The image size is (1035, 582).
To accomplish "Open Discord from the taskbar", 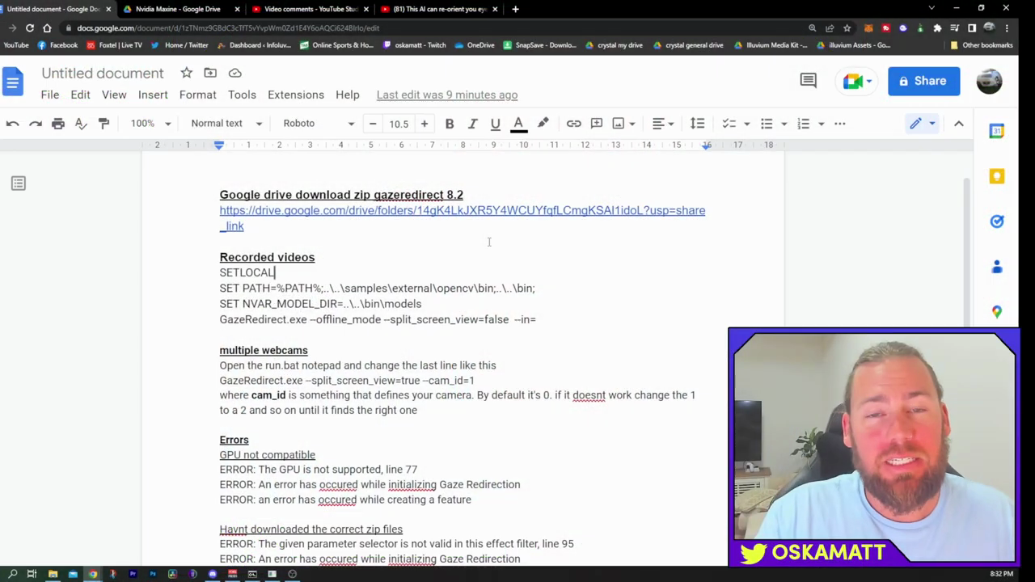I will pos(213,574).
